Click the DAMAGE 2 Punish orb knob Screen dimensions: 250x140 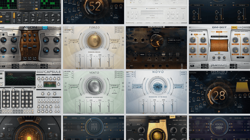[x=157, y=40]
